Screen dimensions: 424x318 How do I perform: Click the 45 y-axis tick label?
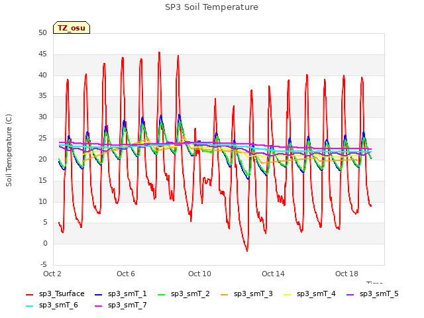click(42, 54)
